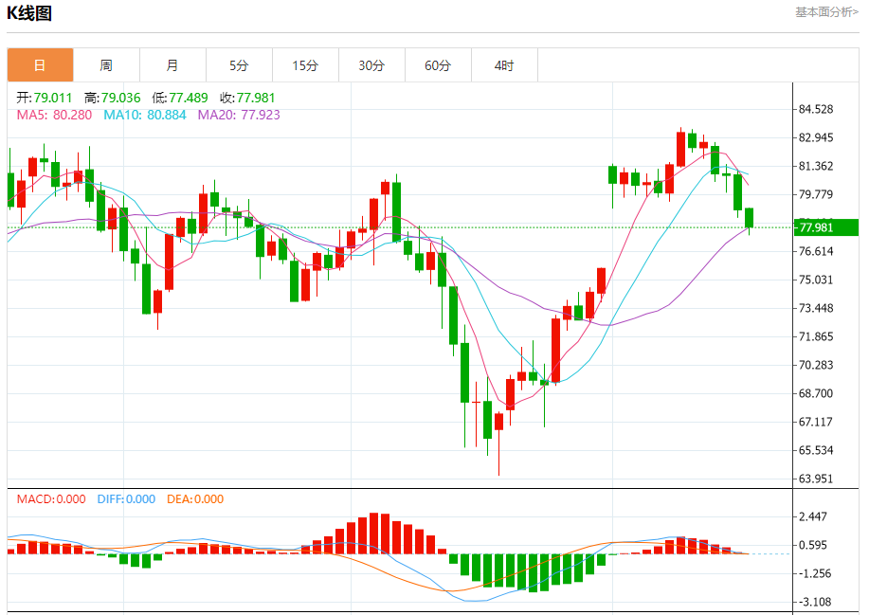
Task: Open the 60分 interval tab
Action: pos(438,65)
